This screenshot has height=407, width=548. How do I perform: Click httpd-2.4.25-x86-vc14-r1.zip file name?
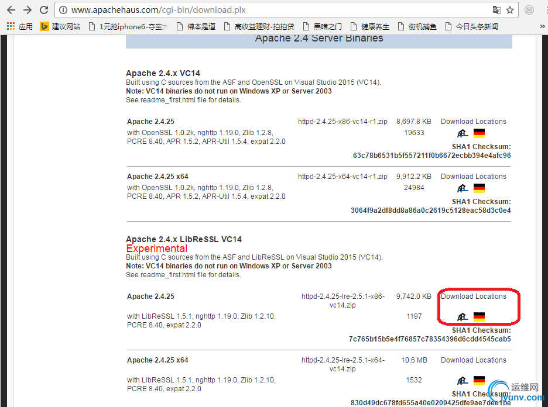pos(342,122)
